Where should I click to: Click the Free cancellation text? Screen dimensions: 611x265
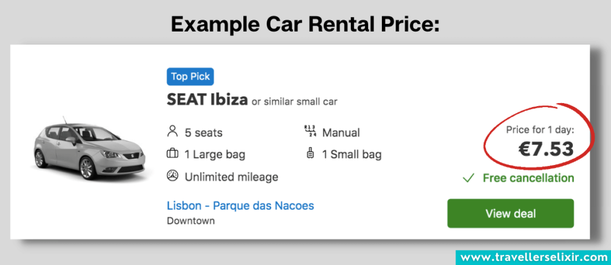[x=528, y=177]
